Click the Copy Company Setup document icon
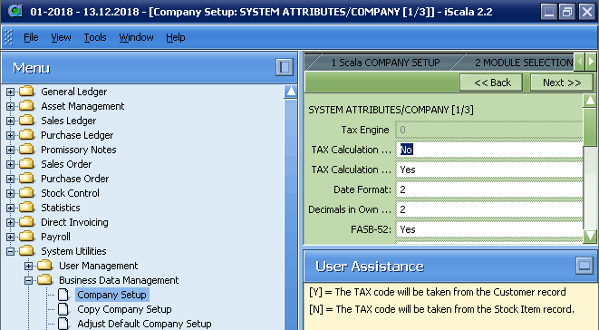The width and height of the screenshot is (599, 330). [x=63, y=309]
